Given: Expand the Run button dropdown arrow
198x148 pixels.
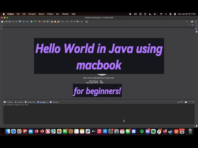Looking at the screenshot, I should pyautogui.click(x=33, y=22).
